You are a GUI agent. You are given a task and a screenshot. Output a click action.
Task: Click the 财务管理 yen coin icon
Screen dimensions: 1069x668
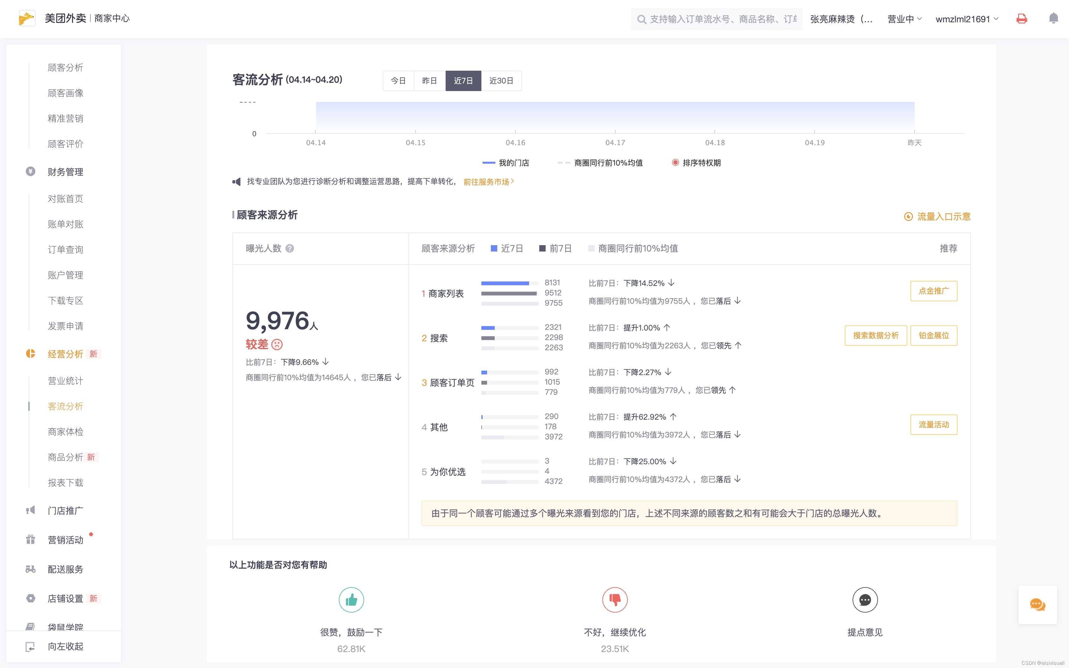point(31,171)
